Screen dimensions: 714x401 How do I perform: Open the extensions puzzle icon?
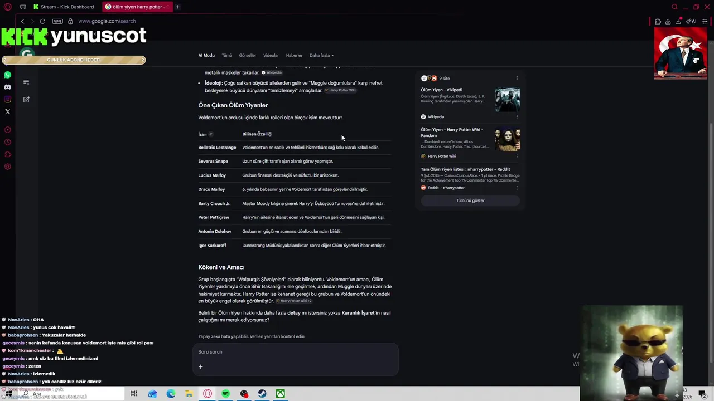[x=658, y=21]
